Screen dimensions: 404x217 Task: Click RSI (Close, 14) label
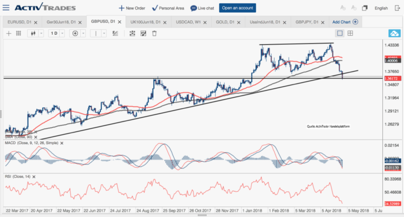tap(18, 177)
